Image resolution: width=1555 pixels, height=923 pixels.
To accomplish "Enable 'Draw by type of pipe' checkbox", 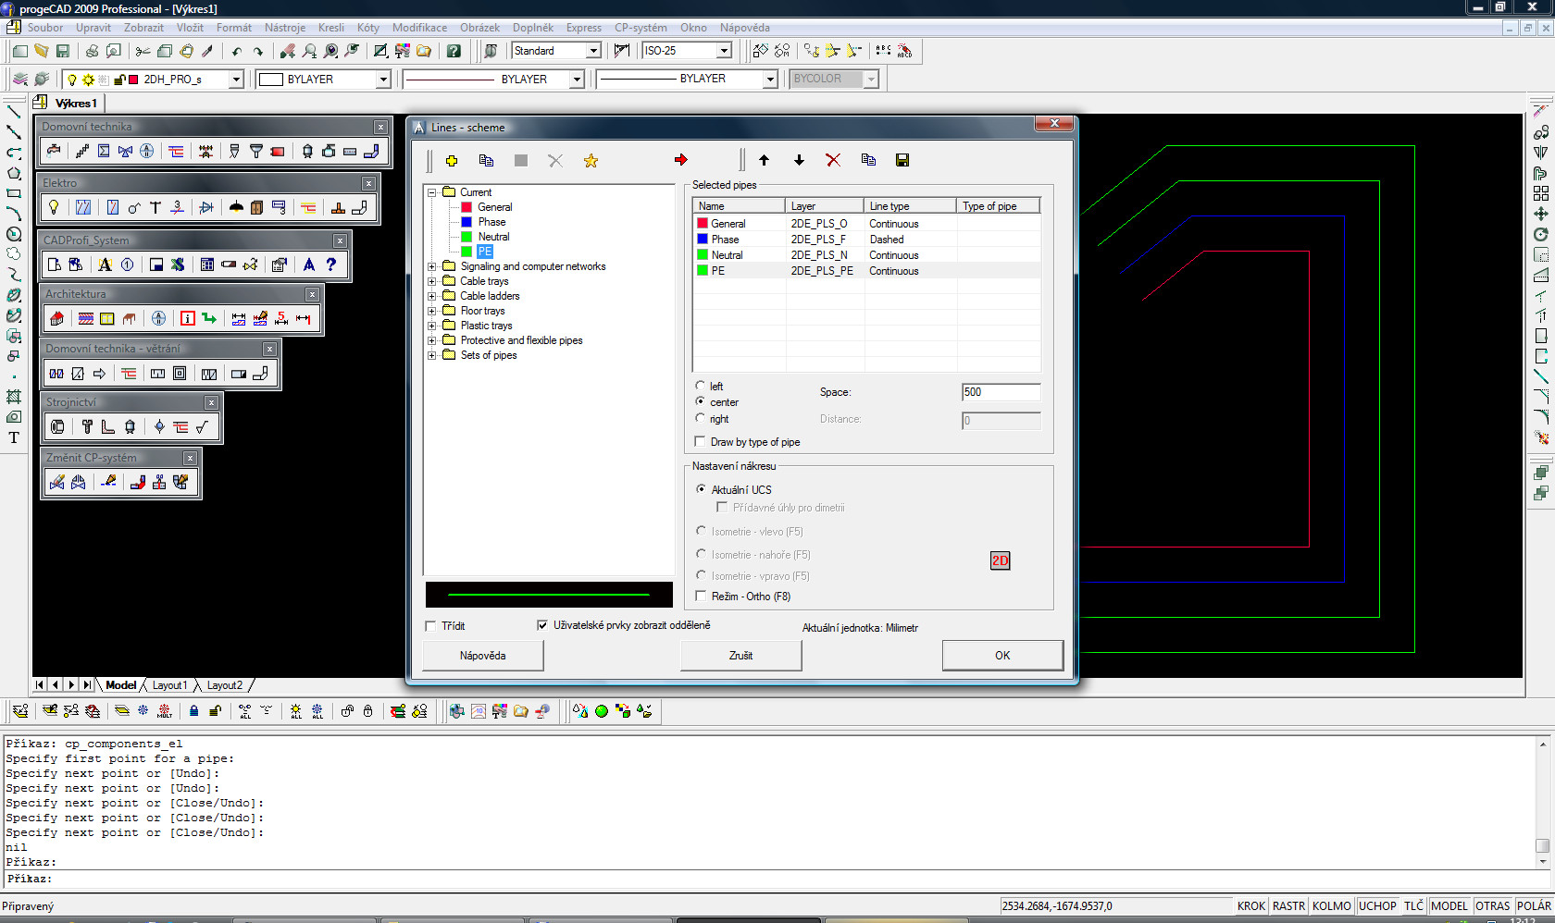I will click(x=701, y=441).
